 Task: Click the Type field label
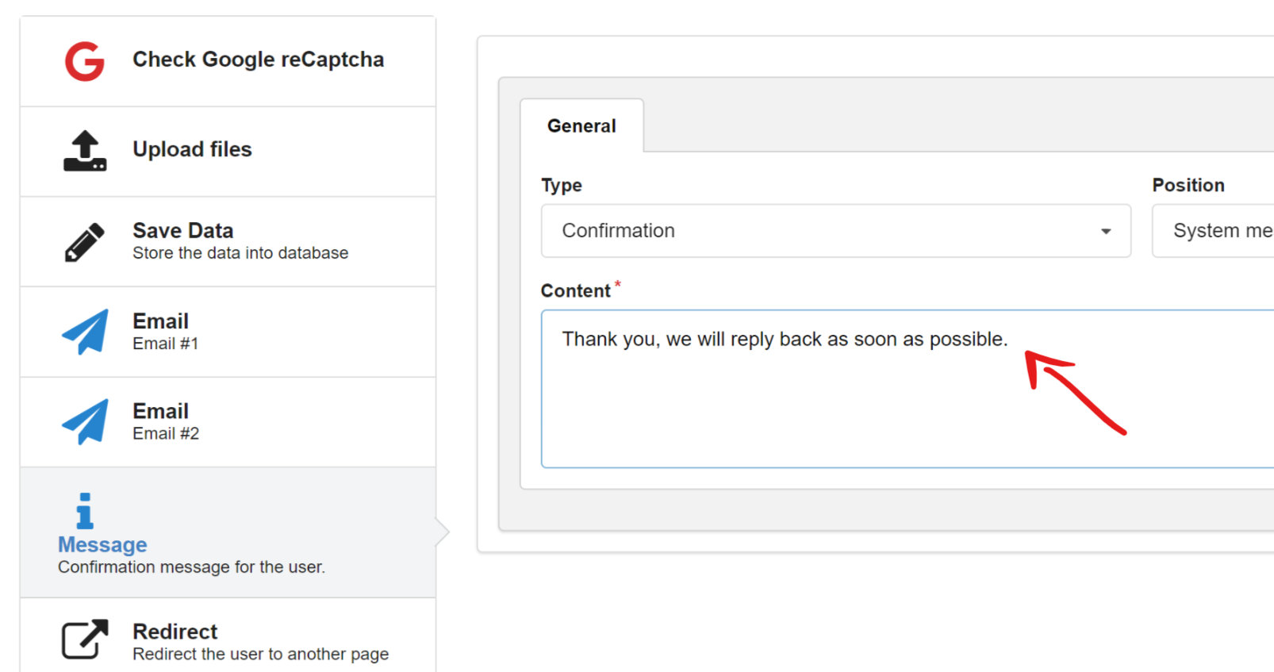tap(562, 186)
